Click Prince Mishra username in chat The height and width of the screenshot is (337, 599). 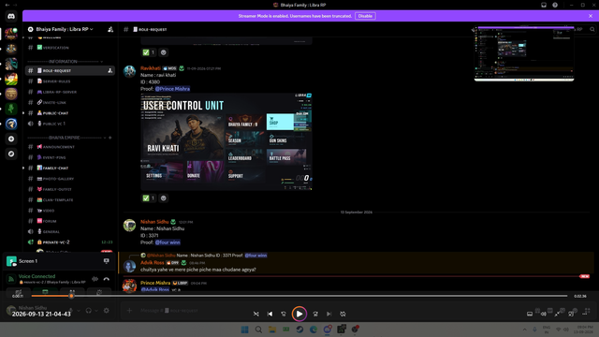tap(155, 283)
